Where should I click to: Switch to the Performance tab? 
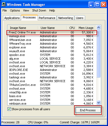[47, 18]
